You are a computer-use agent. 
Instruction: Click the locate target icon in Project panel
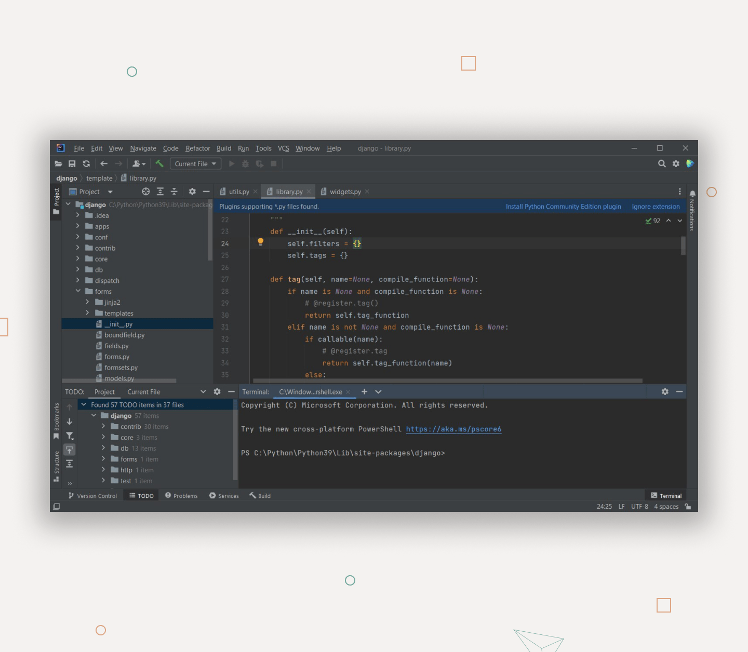tap(146, 192)
